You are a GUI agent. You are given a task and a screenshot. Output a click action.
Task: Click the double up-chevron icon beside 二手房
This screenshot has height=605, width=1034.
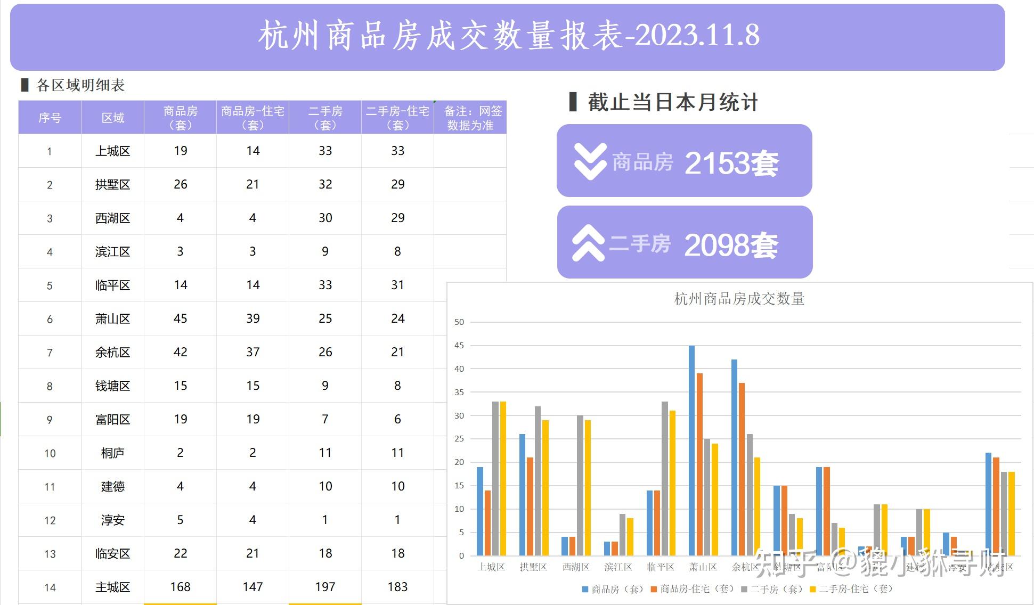(x=589, y=243)
